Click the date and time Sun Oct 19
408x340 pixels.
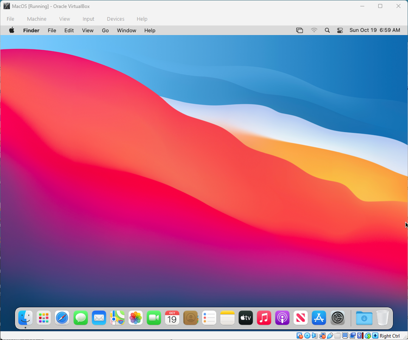375,30
